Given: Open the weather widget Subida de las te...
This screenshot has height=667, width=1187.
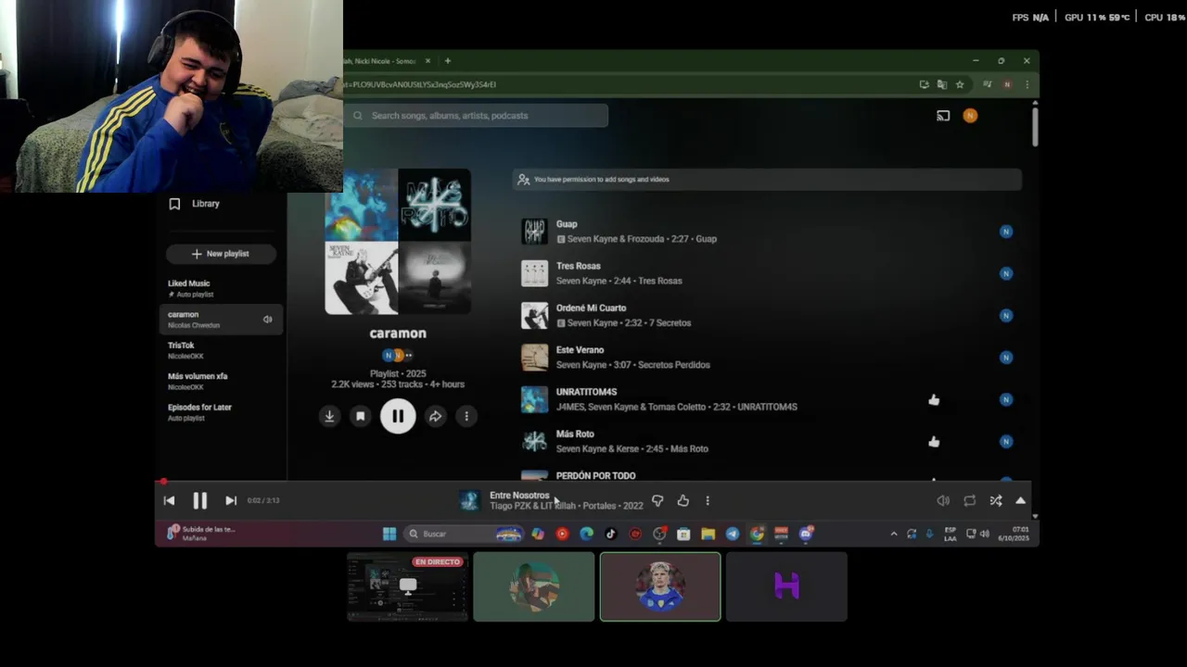Looking at the screenshot, I should pos(201,534).
